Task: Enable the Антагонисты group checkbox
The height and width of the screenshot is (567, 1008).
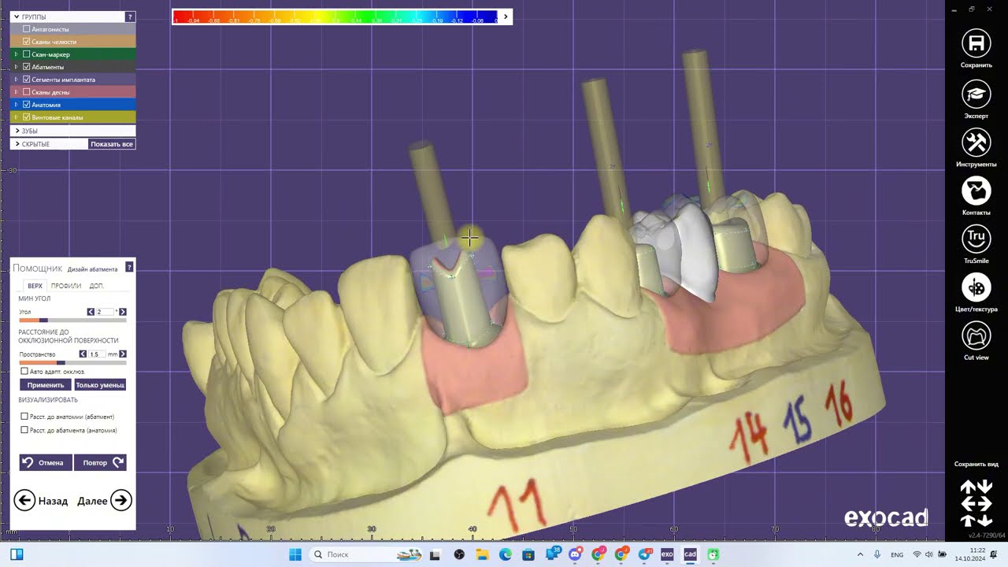Action: [27, 29]
